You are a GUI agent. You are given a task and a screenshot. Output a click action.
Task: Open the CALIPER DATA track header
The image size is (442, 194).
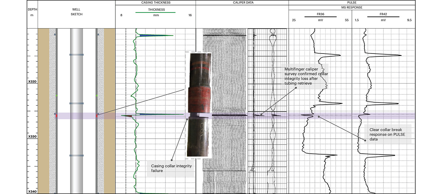click(242, 3)
